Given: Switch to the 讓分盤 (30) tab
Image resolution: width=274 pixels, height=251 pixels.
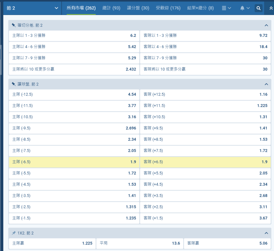Looking at the screenshot, I should [138, 8].
